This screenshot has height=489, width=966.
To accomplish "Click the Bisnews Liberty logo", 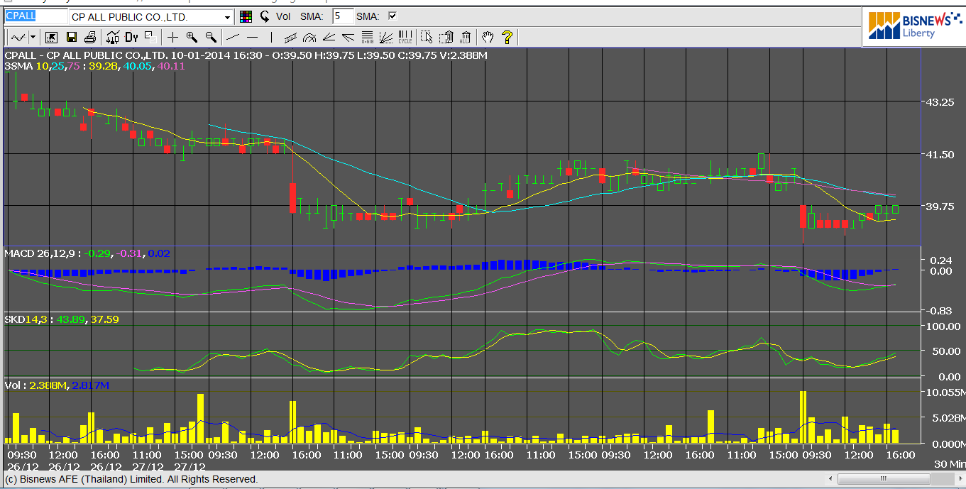I will tap(913, 26).
